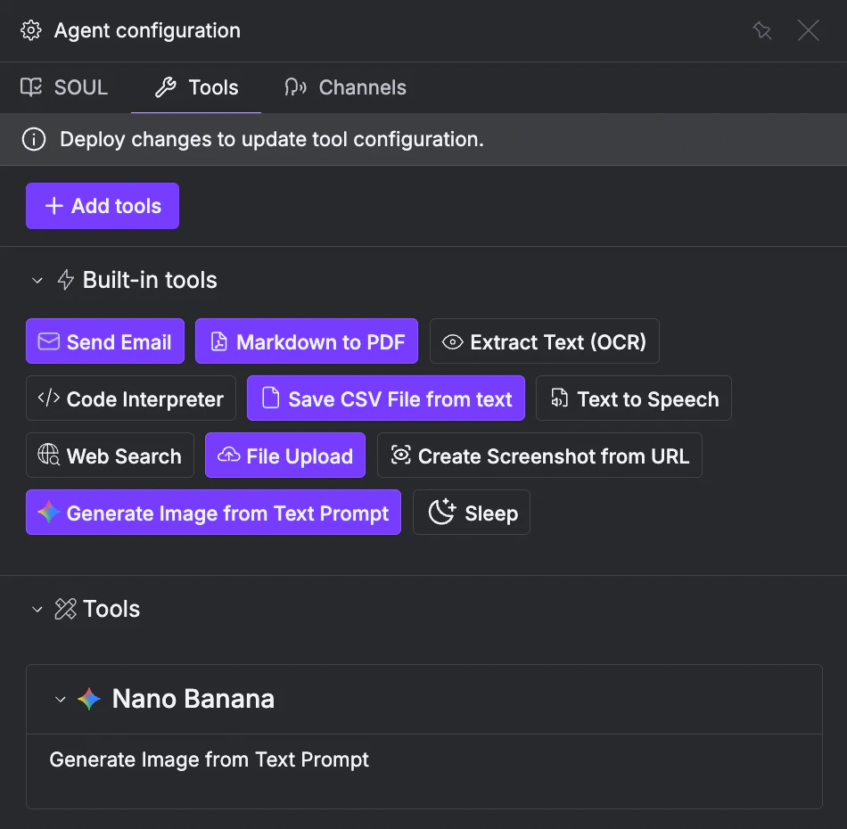Collapse the Tools section

[37, 609]
